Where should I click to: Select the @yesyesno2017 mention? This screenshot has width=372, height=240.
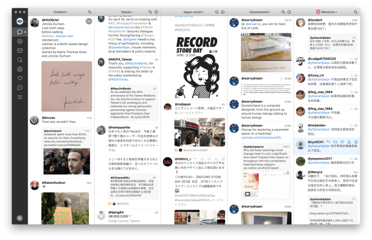pyautogui.click(x=327, y=161)
